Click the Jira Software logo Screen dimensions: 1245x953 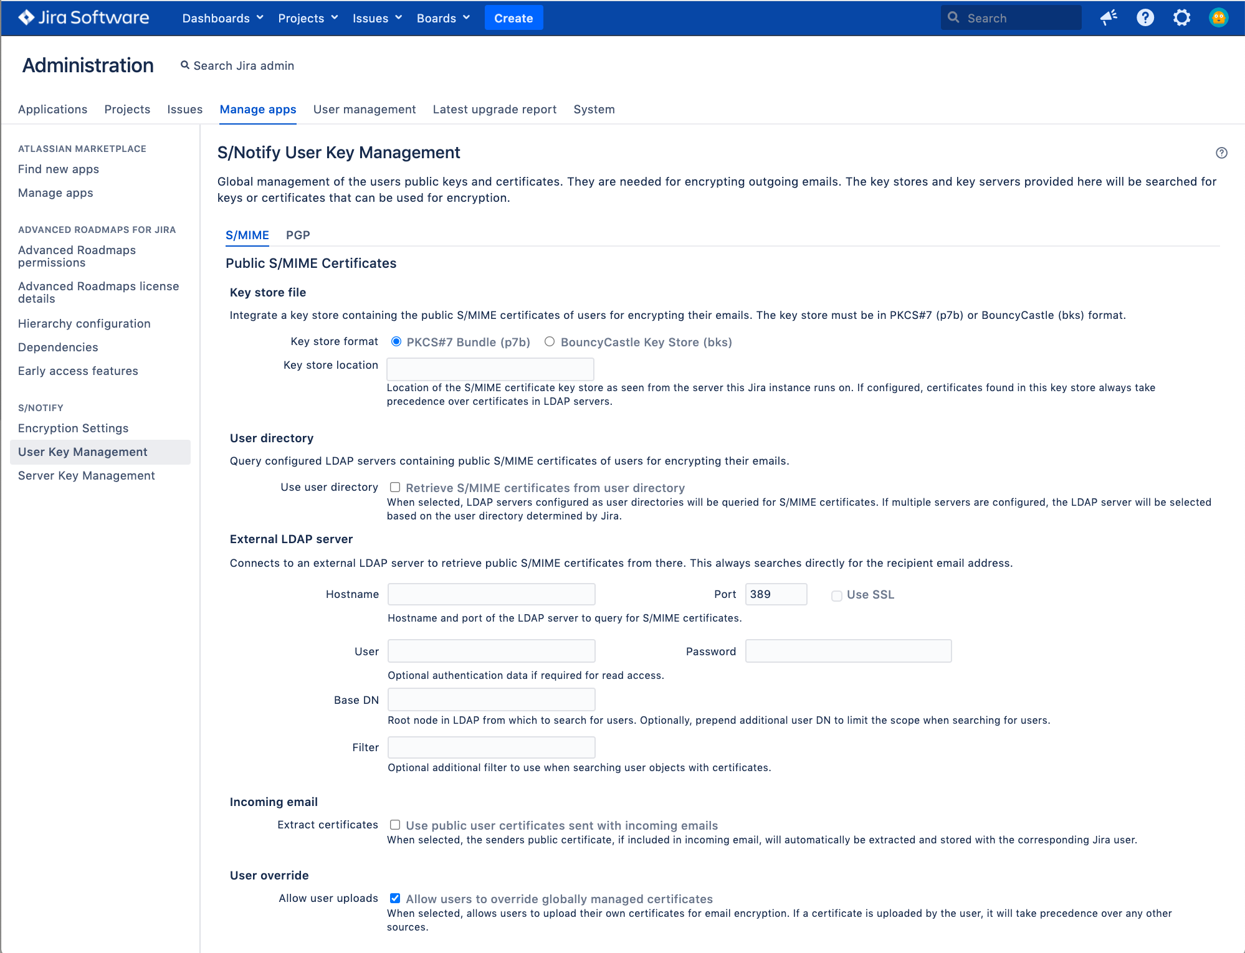click(x=83, y=17)
